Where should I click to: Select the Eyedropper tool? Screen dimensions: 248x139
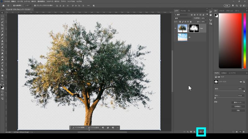pos(2,32)
